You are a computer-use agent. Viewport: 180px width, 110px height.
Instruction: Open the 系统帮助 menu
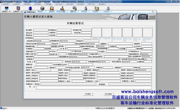pyautogui.click(x=102, y=4)
